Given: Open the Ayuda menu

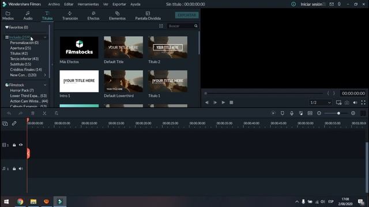Looking at the screenshot, I should tap(135, 4).
